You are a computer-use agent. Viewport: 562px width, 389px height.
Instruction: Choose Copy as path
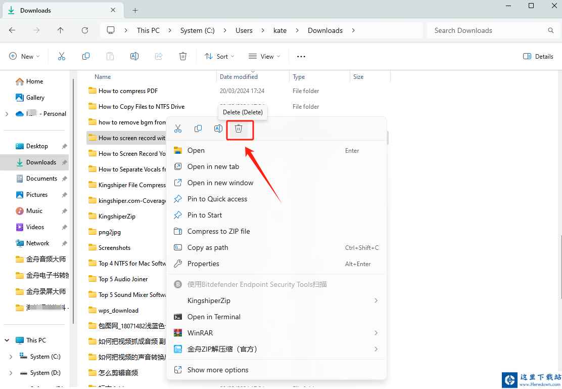276,247
